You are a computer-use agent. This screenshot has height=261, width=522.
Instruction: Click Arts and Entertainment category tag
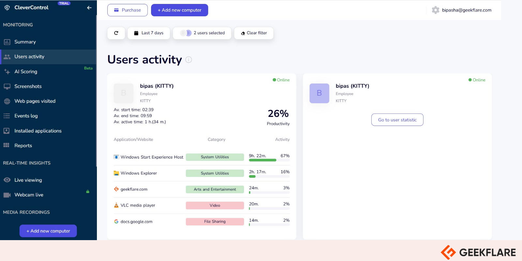click(x=215, y=189)
